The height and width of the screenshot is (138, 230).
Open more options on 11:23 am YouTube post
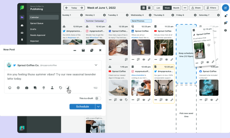(x=156, y=60)
